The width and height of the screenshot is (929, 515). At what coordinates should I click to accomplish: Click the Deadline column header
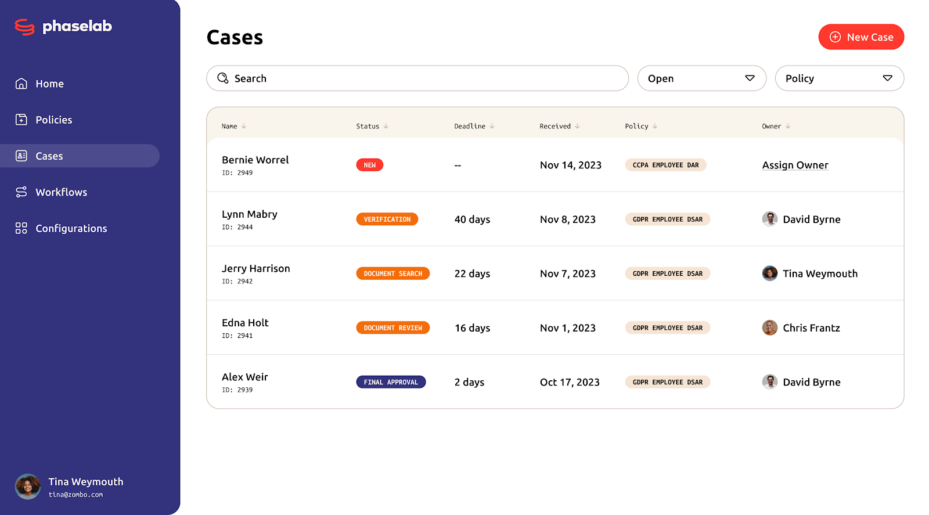coord(470,126)
